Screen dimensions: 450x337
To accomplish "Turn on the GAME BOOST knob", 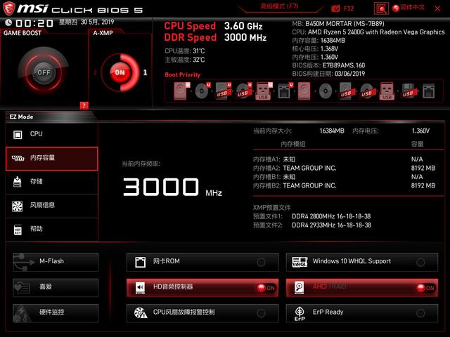I will (44, 72).
